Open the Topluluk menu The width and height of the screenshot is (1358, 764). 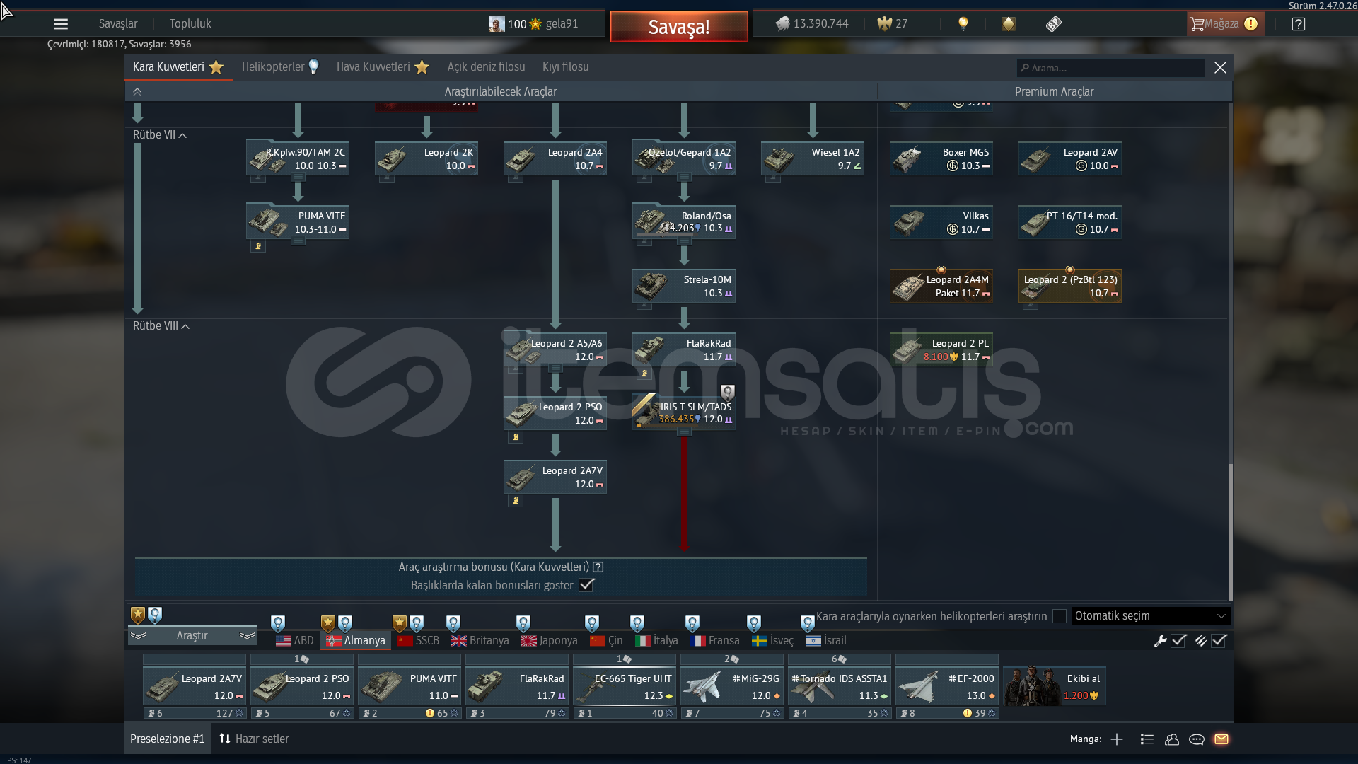[x=190, y=24]
